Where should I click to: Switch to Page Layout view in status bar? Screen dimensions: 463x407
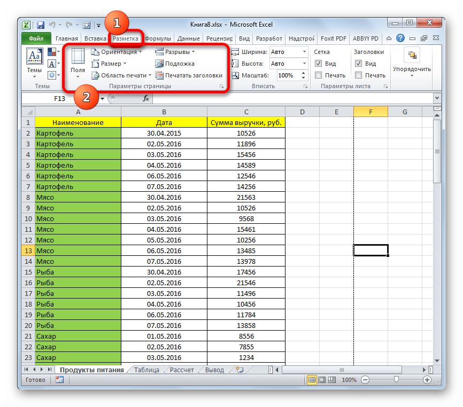pyautogui.click(x=322, y=380)
